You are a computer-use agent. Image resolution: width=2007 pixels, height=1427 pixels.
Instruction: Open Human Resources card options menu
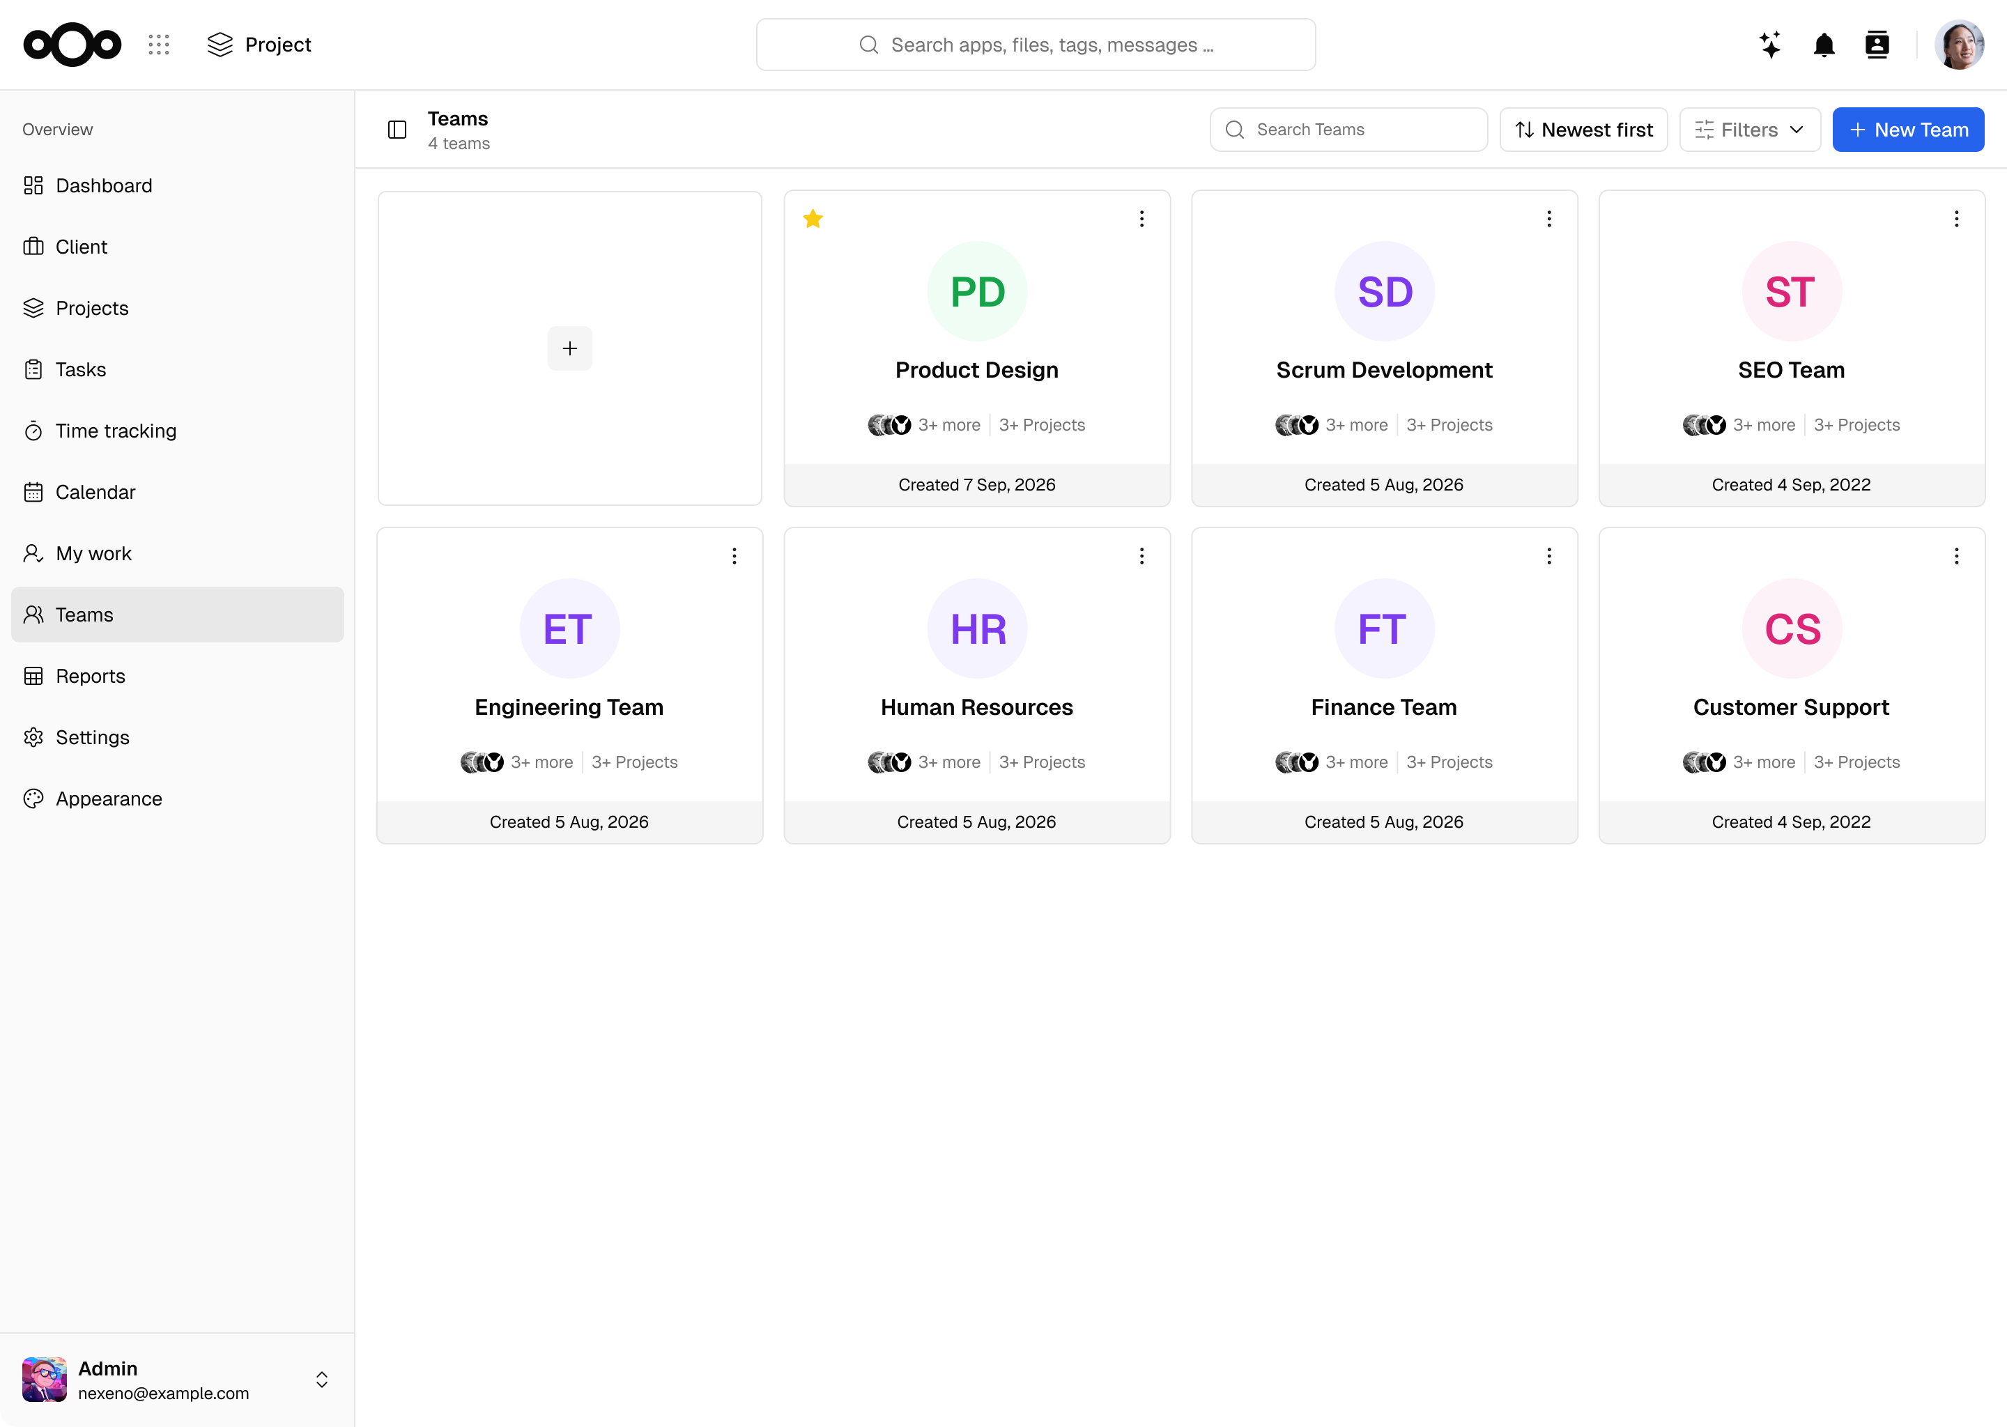pyautogui.click(x=1141, y=556)
